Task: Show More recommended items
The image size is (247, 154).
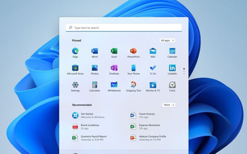Action: [169, 105]
